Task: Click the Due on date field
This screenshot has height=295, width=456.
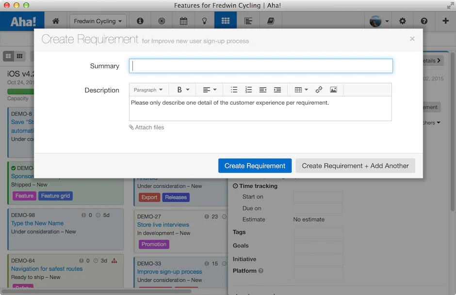Action: [318, 208]
